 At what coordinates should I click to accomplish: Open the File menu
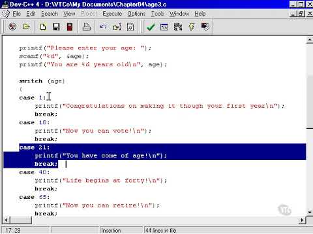[x=16, y=14]
